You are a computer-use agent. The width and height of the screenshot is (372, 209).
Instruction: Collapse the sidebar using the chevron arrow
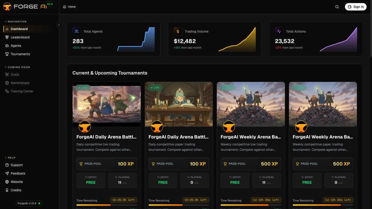59,25
